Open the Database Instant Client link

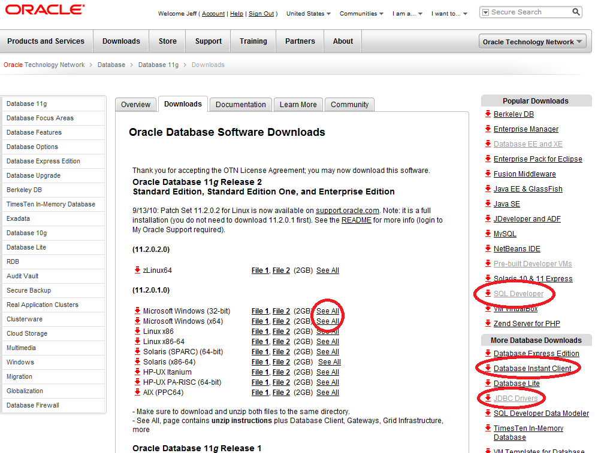pos(533,368)
